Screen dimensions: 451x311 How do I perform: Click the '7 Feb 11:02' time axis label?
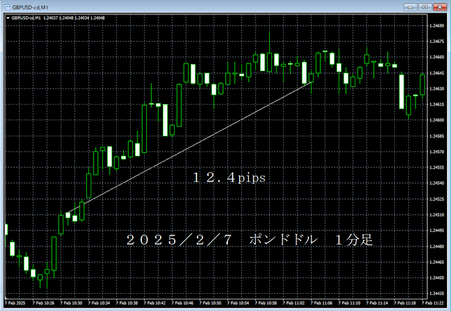(x=294, y=303)
